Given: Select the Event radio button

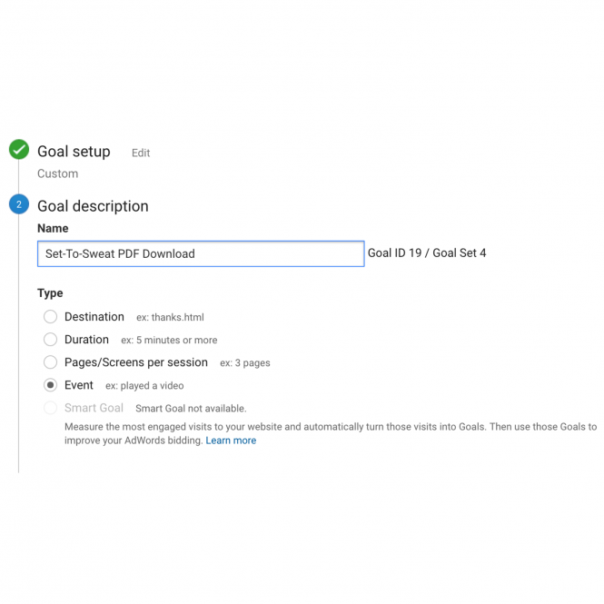Looking at the screenshot, I should 51,385.
